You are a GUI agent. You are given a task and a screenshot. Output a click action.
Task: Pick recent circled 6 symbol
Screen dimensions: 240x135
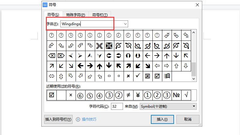tap(80, 95)
